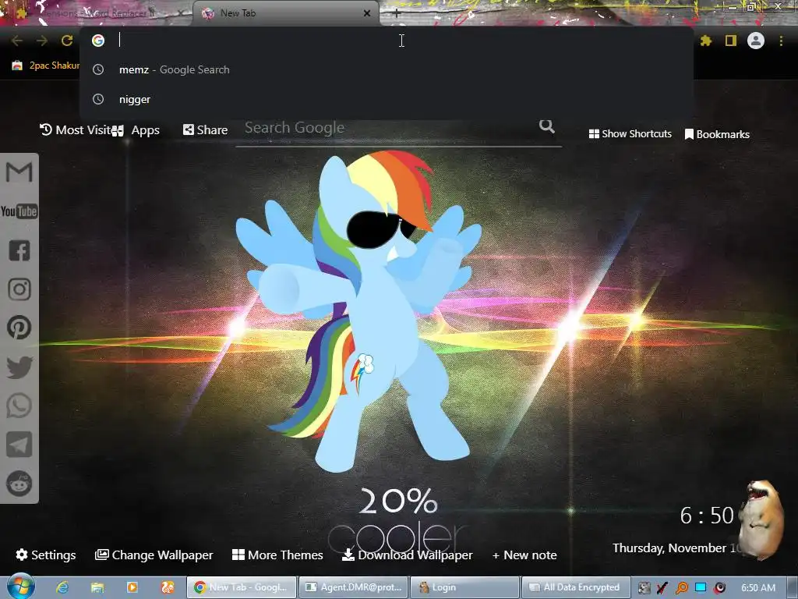Click the Thursday, November date text
Image resolution: width=798 pixels, height=599 pixels.
674,548
